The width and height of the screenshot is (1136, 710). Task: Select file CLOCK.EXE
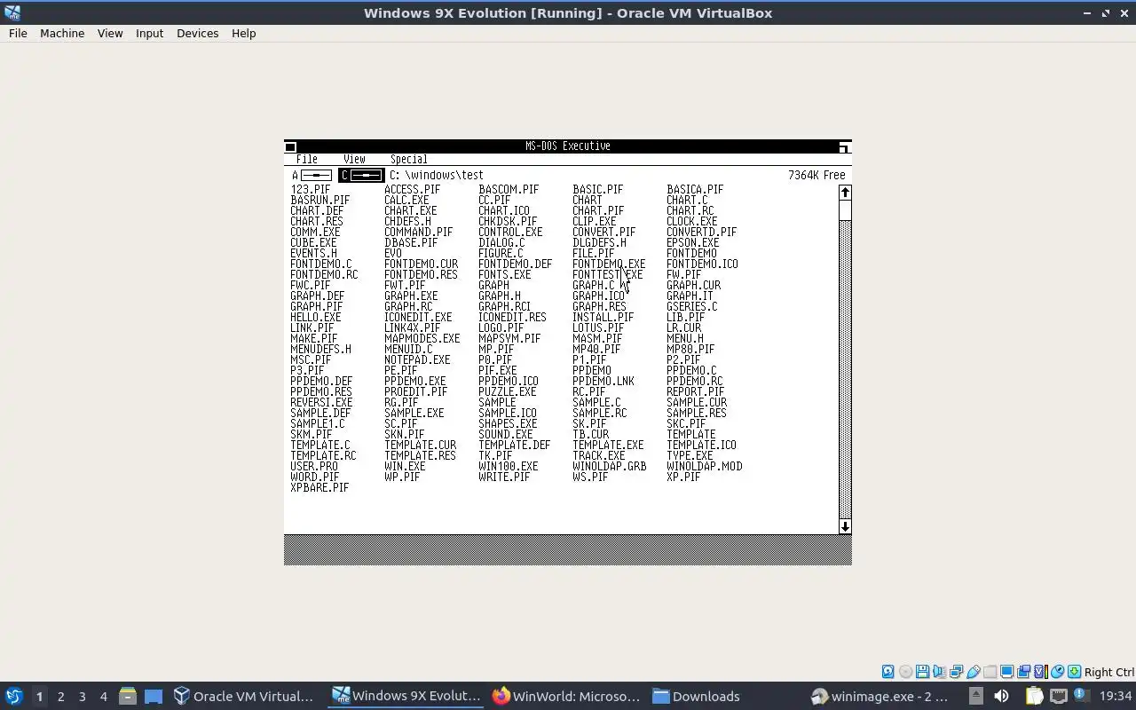pyautogui.click(x=692, y=222)
